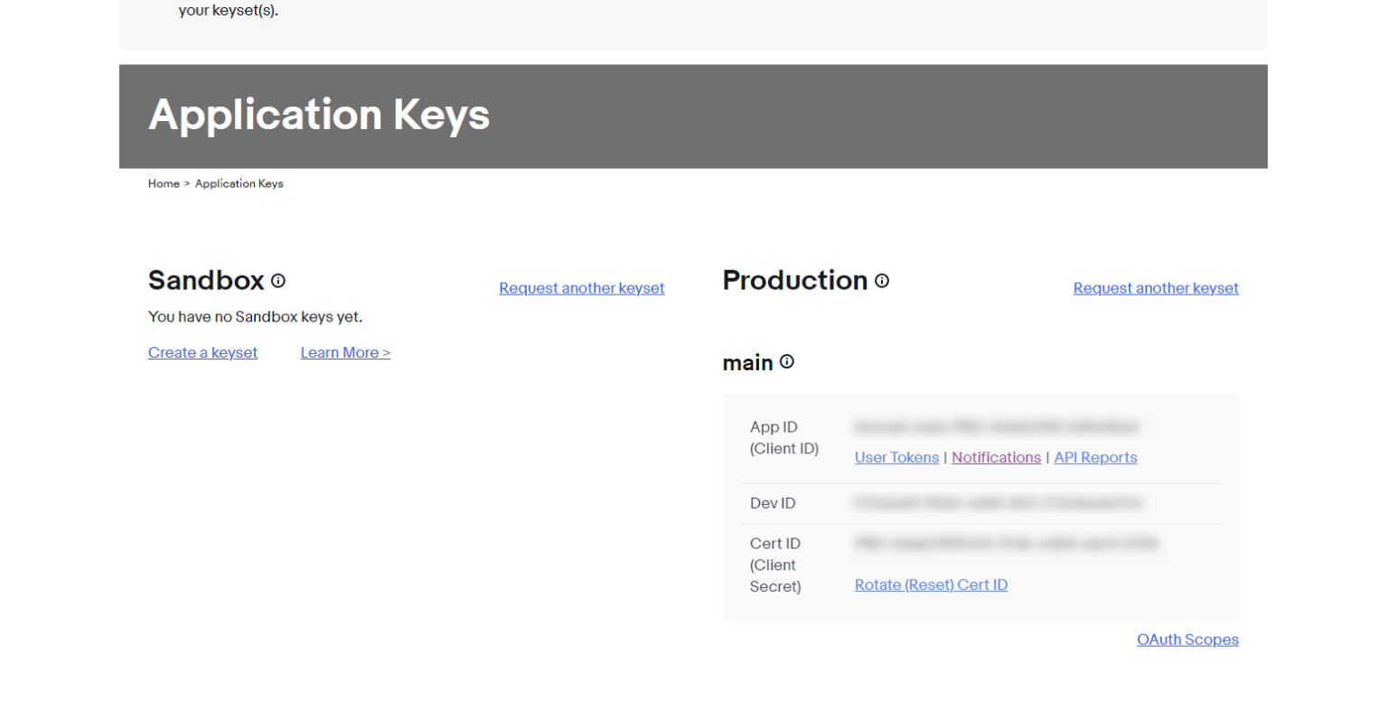This screenshot has width=1388, height=728.
Task: Click the Sandbox section heading
Action: coord(206,280)
